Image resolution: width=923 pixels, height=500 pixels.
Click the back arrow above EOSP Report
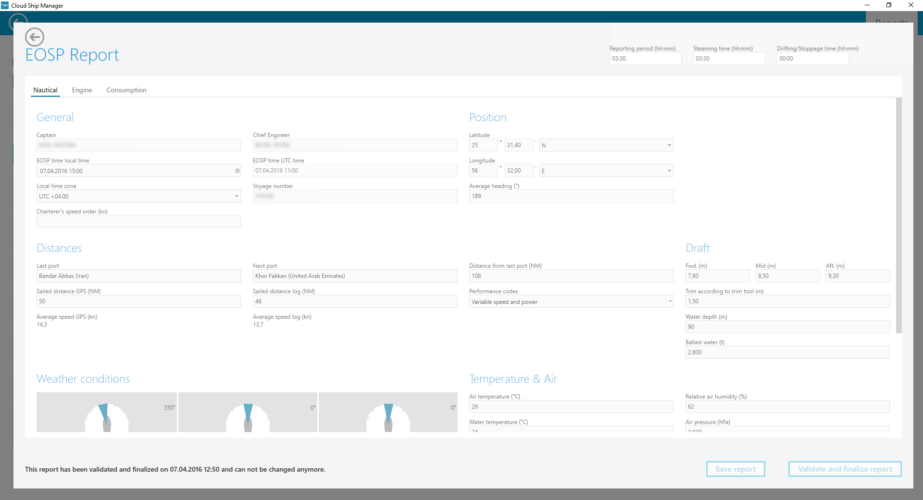tap(35, 37)
